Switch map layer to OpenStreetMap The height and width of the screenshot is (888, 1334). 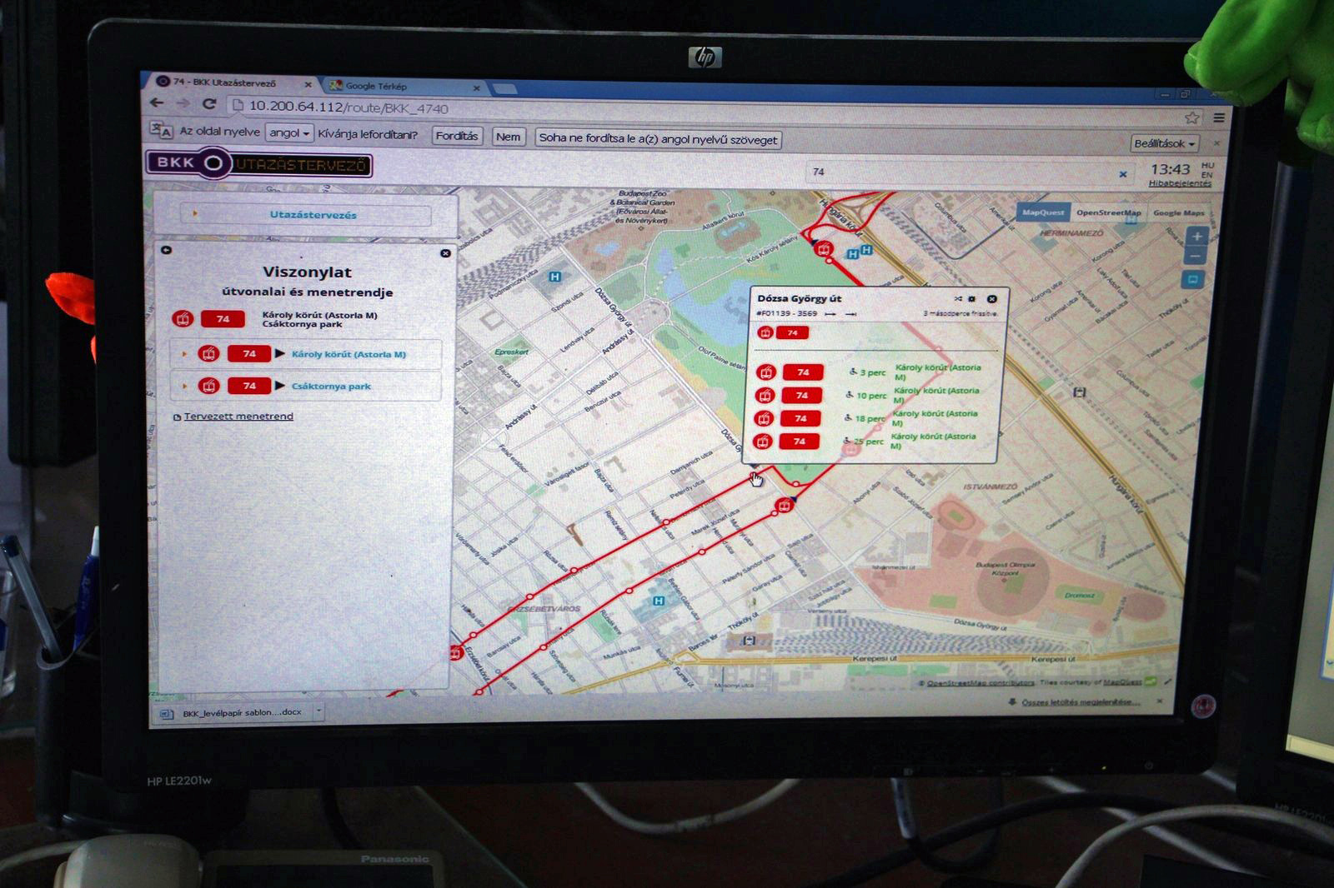(x=1108, y=212)
